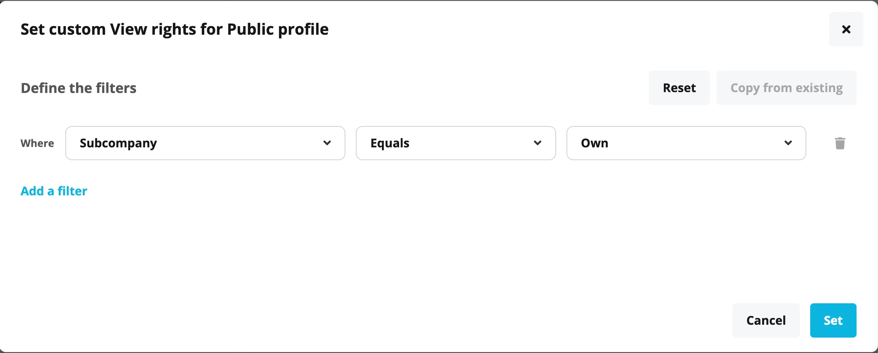Confirm with the blue Set button
Image resolution: width=878 pixels, height=353 pixels.
[x=833, y=320]
